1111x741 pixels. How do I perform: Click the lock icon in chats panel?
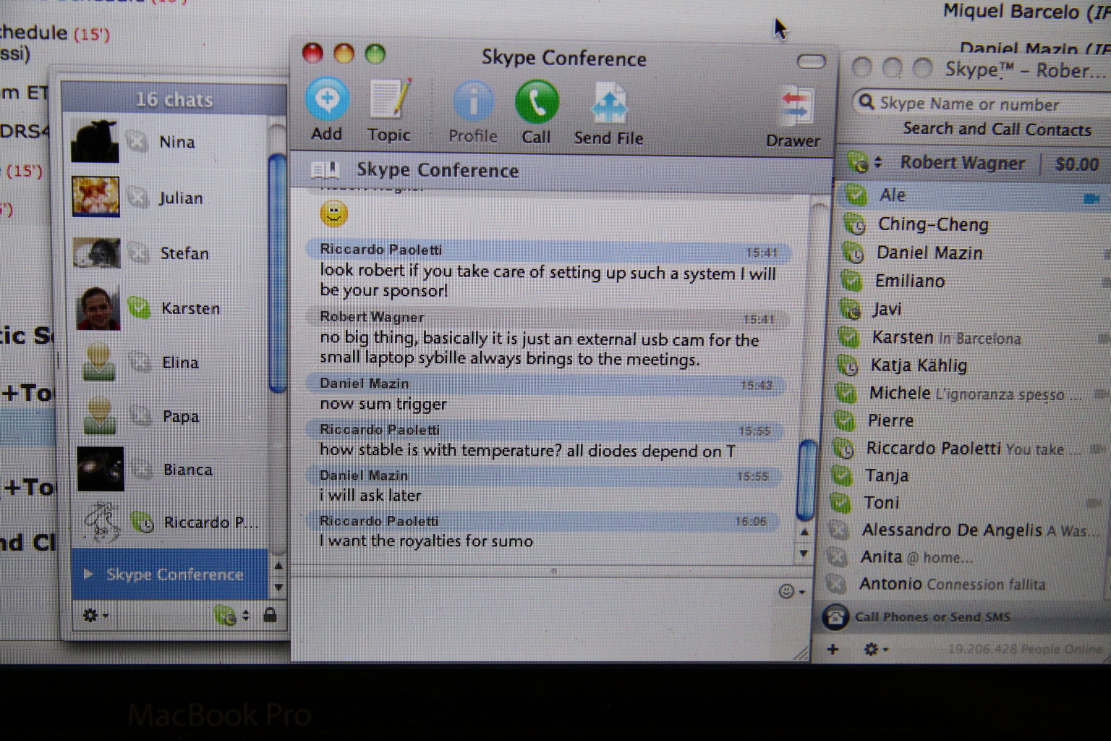pyautogui.click(x=270, y=615)
